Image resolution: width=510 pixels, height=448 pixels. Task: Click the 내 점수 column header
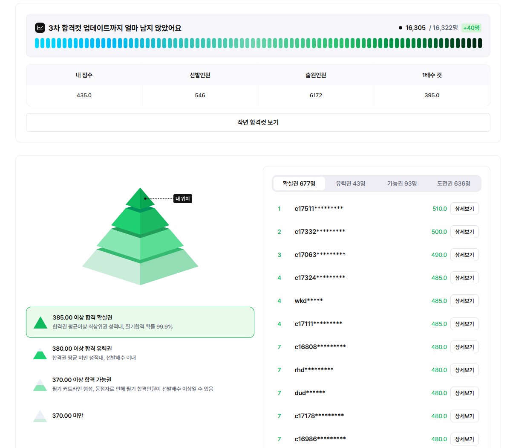(x=84, y=75)
